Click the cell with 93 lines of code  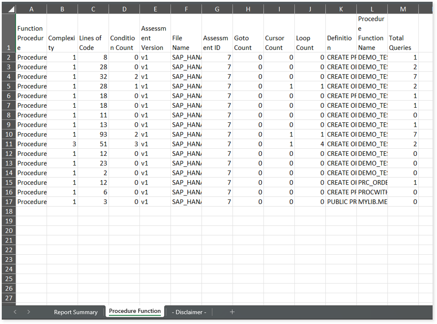93,134
